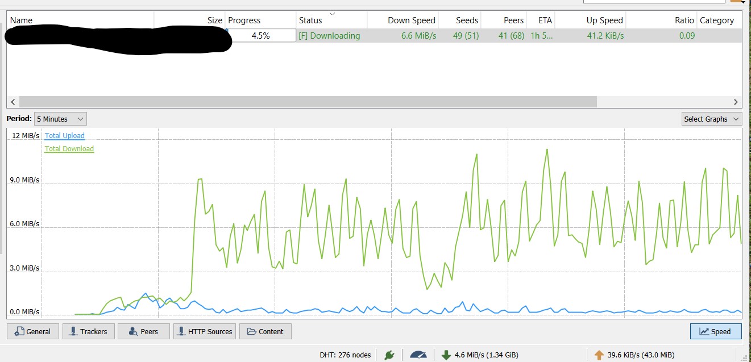The image size is (751, 362).
Task: Sort by Status column header
Action: tap(331, 20)
